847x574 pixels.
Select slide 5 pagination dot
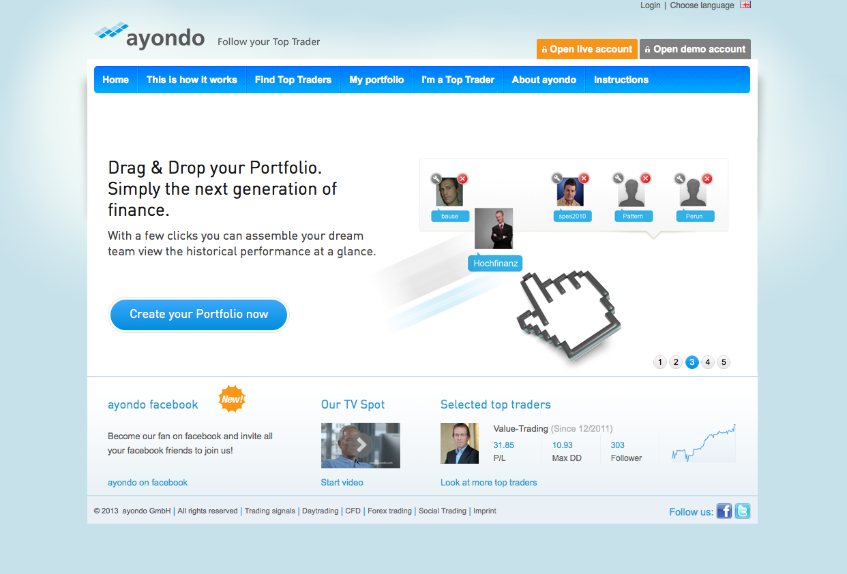(724, 362)
